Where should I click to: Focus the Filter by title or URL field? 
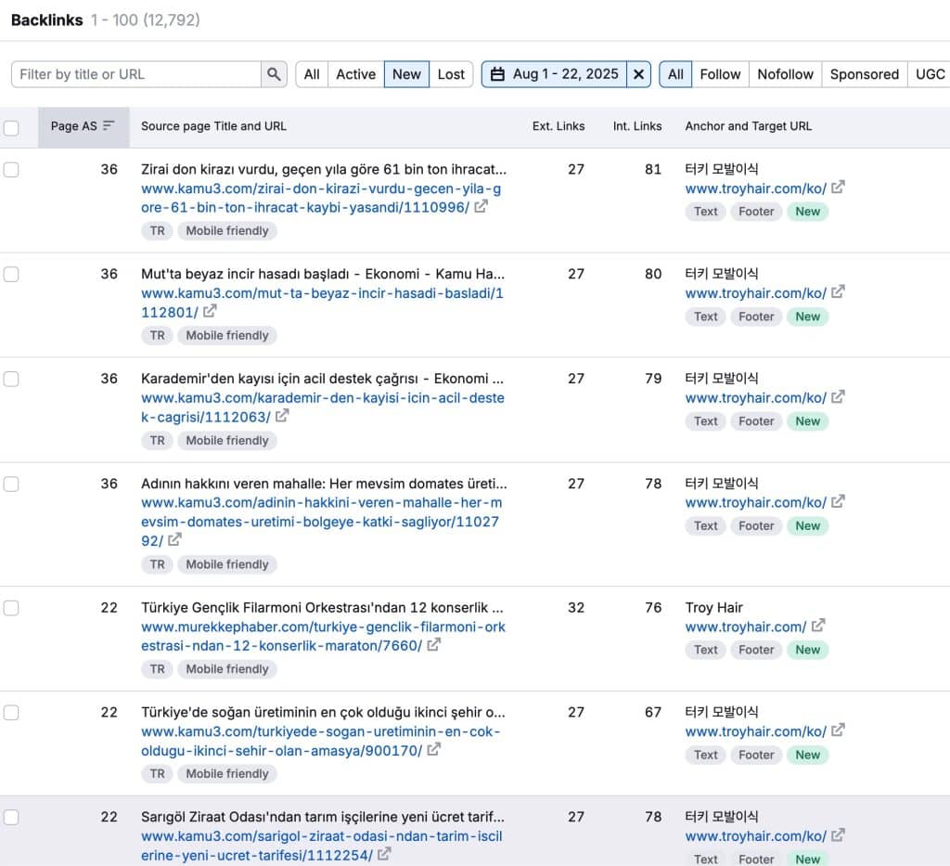click(137, 74)
